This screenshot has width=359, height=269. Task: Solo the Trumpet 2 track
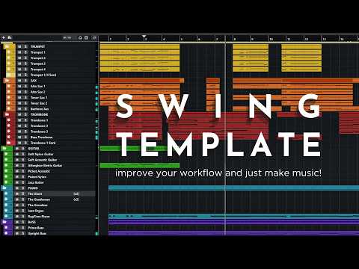click(x=25, y=58)
